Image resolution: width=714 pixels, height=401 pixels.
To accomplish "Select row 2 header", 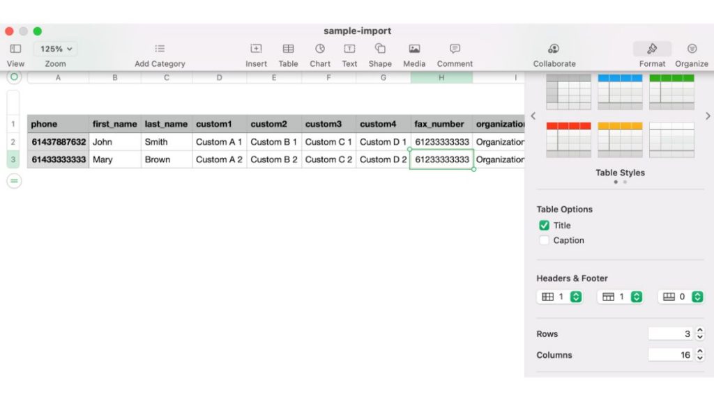I will coord(13,142).
